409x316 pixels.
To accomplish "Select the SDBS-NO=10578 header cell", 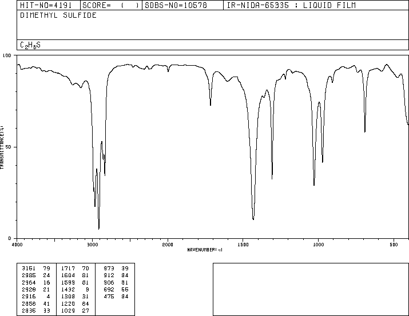I will (x=182, y=5).
